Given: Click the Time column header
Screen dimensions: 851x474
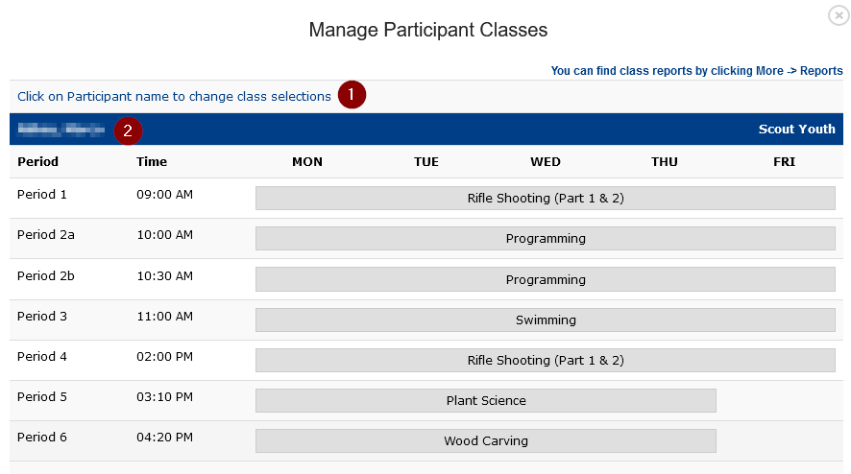Looking at the screenshot, I should coord(152,161).
